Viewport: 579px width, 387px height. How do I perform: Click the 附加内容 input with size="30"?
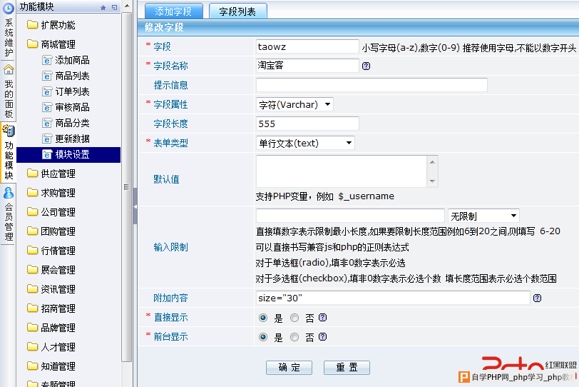click(393, 298)
